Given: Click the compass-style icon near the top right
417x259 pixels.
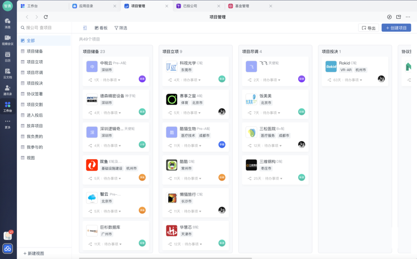Looking at the screenshot, I should pyautogui.click(x=388, y=17).
